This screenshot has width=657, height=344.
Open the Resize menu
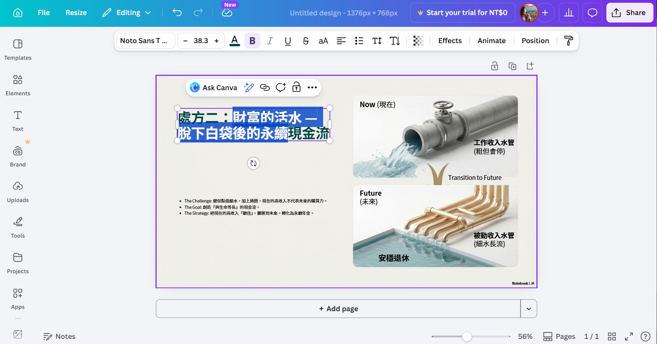pos(76,13)
